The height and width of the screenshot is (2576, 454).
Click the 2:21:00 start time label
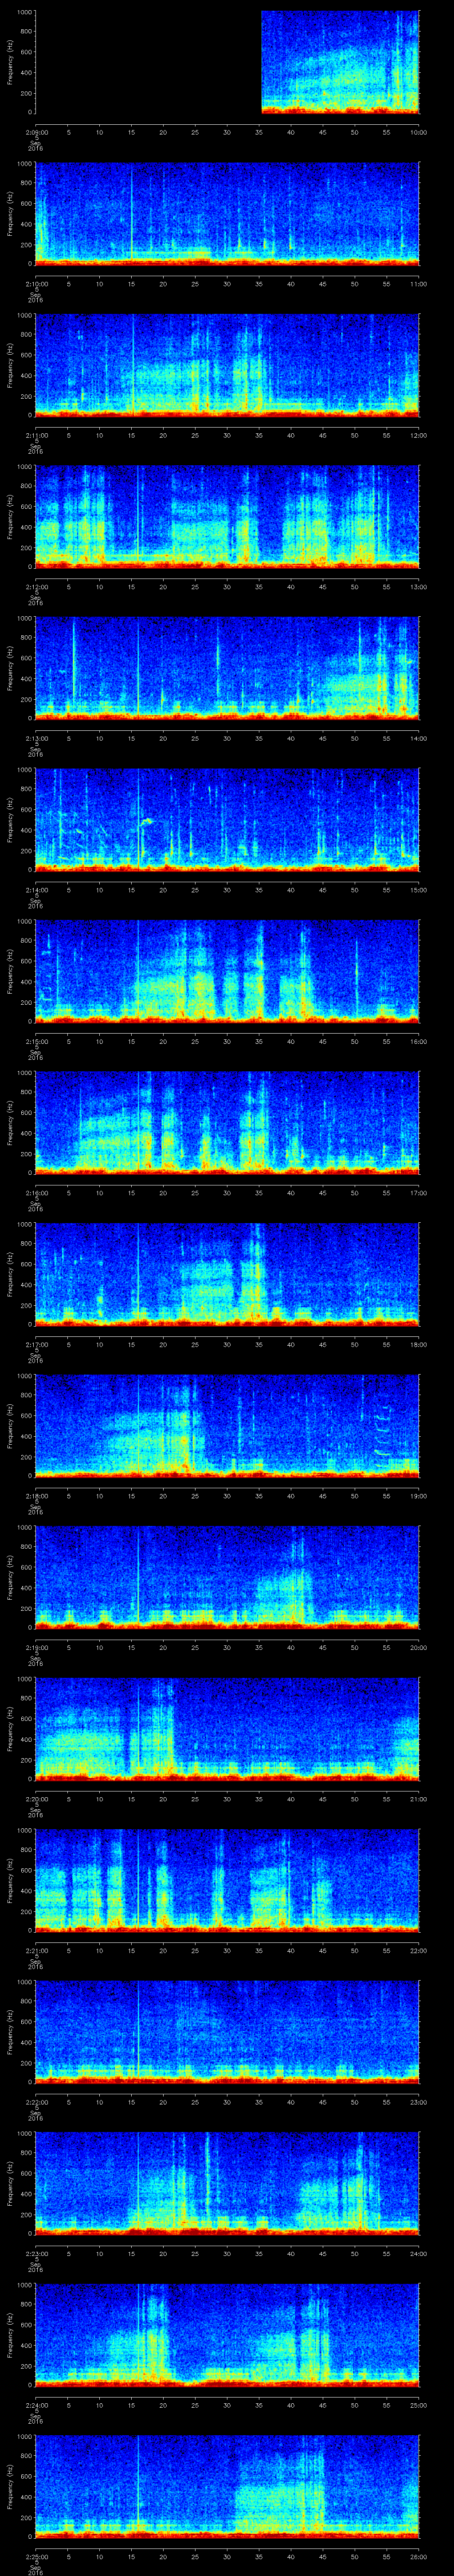pyautogui.click(x=36, y=1949)
